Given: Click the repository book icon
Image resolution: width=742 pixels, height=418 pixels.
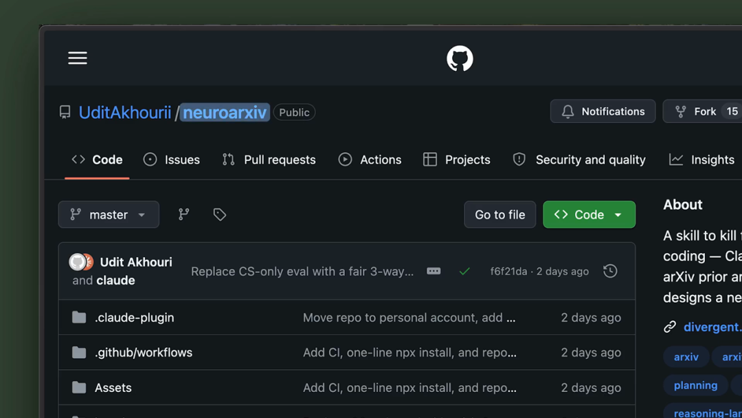Looking at the screenshot, I should coord(65,112).
